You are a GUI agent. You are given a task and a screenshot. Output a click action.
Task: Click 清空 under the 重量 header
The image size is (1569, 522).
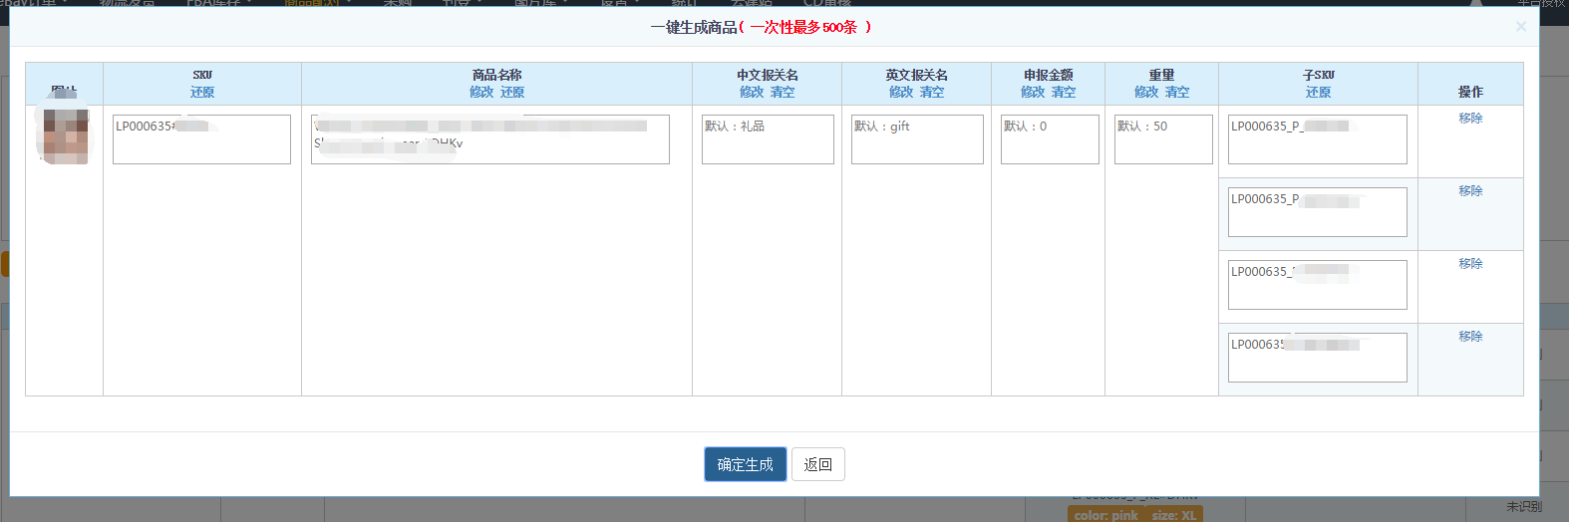[x=1177, y=92]
